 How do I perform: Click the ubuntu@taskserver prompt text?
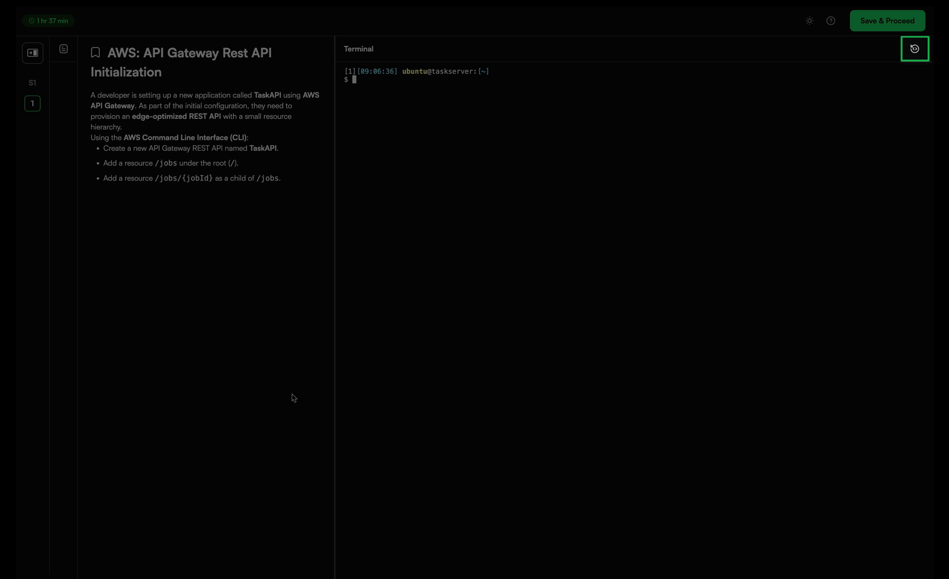tap(439, 71)
